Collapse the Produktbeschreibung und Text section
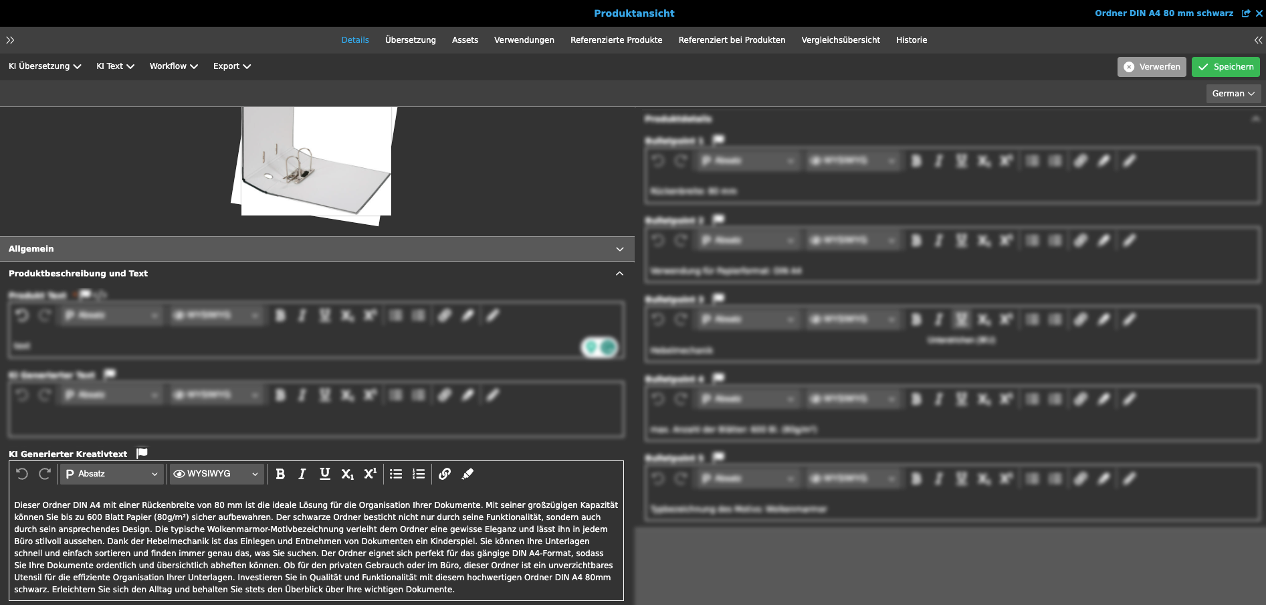1266x605 pixels. 619,273
